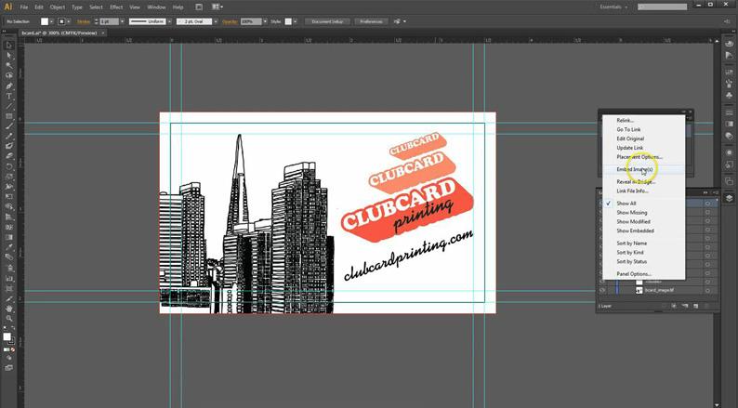Screen dimensions: 738x408
Task: Open the stroke weight dropdown
Action: point(123,21)
